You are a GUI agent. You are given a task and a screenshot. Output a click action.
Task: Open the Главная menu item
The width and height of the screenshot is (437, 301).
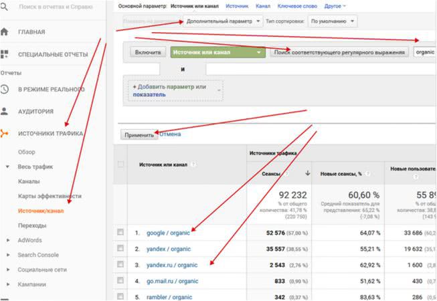tap(31, 32)
